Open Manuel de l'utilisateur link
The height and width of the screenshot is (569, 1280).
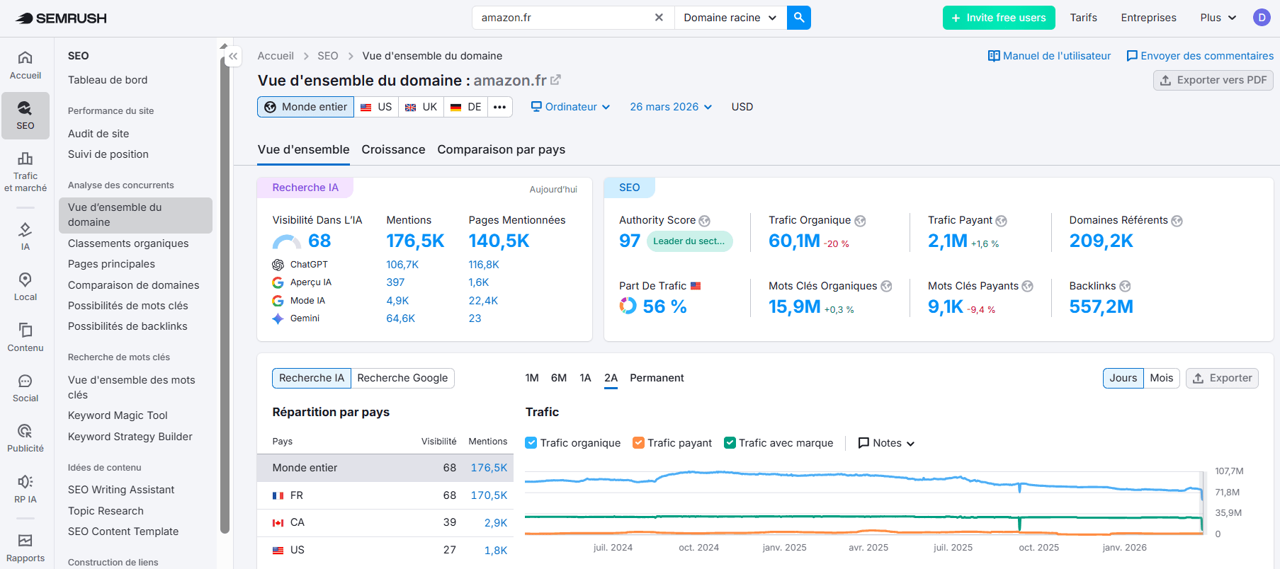tap(1049, 56)
